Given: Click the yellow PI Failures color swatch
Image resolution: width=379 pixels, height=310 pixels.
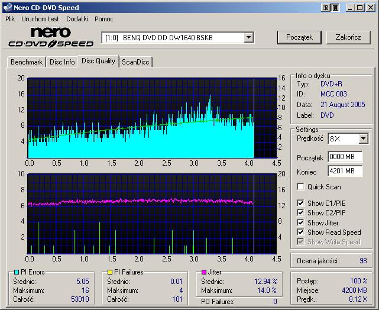Looking at the screenshot, I should point(110,272).
